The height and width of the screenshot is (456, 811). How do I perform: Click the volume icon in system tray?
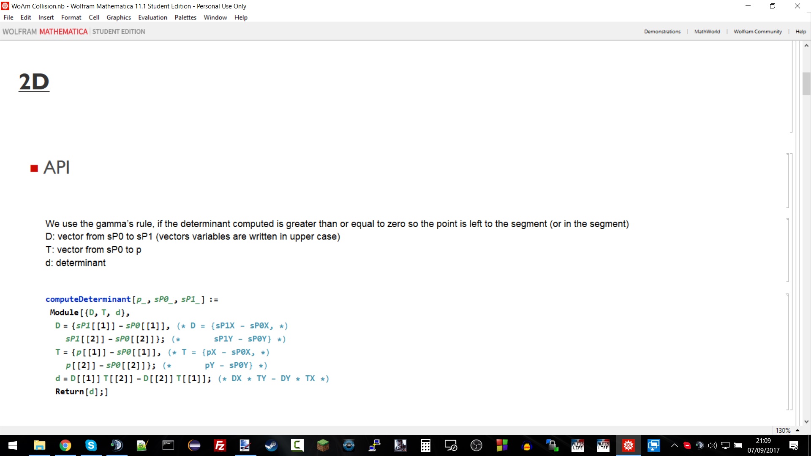[713, 445]
